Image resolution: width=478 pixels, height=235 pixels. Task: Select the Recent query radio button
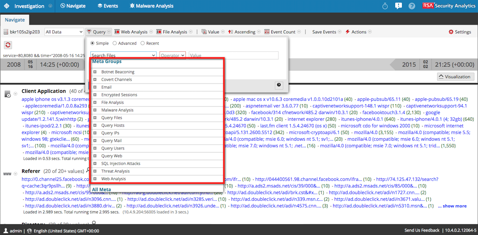[x=143, y=43]
